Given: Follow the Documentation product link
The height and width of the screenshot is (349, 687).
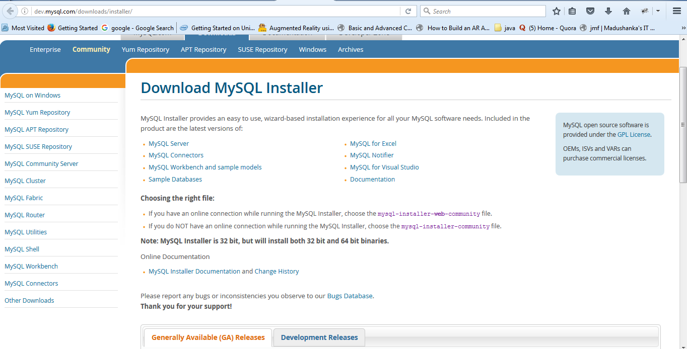Looking at the screenshot, I should tap(372, 180).
